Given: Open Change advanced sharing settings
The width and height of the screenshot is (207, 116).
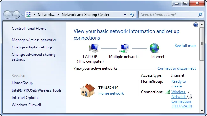Looking at the screenshot, I should point(33,57).
